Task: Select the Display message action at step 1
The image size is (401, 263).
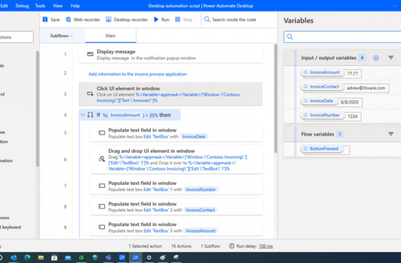Action: point(170,54)
